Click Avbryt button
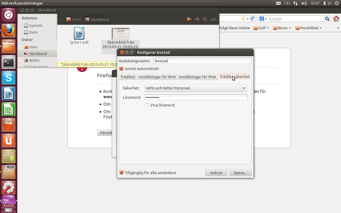 [x=216, y=173]
